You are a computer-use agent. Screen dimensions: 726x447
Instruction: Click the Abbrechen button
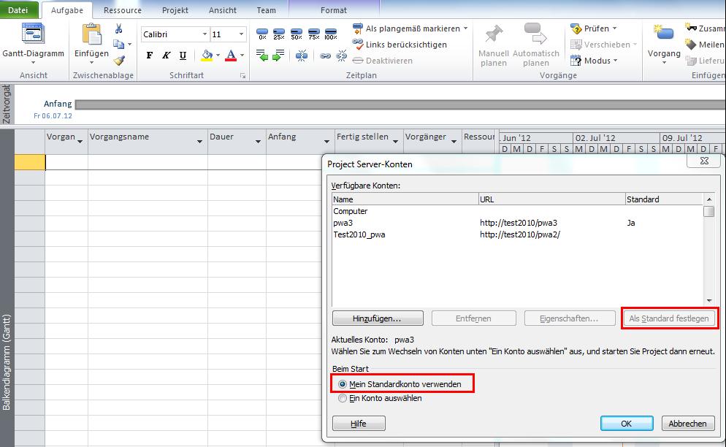(688, 424)
